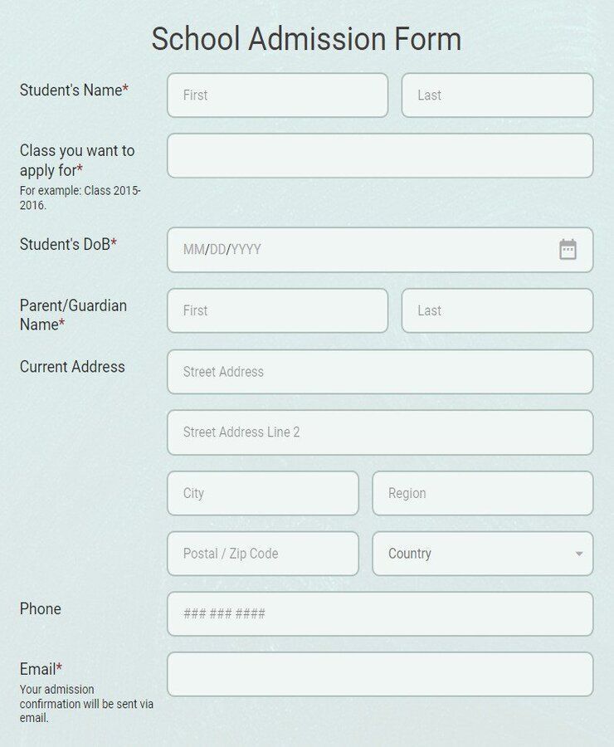Click the Street Address Line 2 field
Screen dimensions: 614x747
point(380,432)
